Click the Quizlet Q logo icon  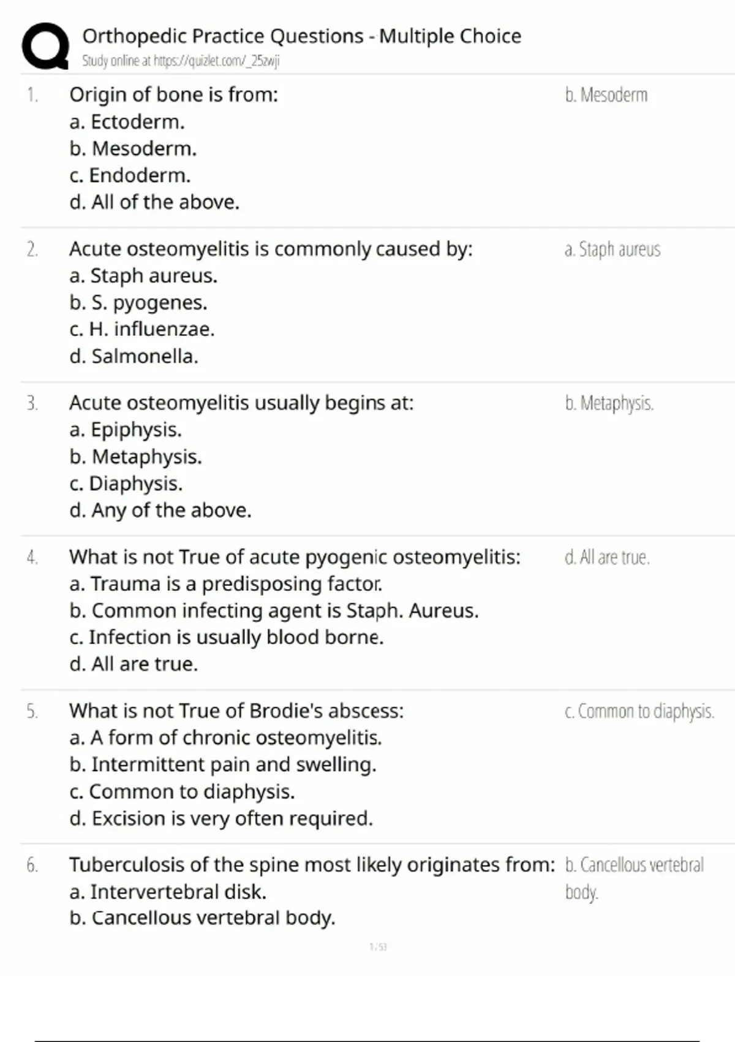coord(45,46)
